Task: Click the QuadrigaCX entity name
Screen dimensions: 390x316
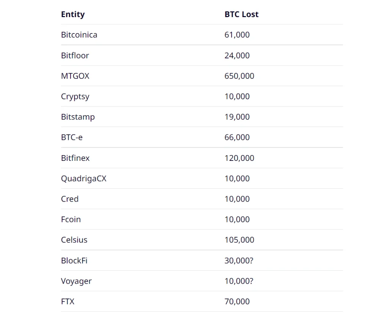Action: [x=84, y=179]
